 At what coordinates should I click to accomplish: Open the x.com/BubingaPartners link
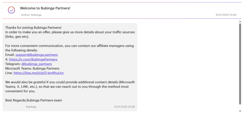pos(33,59)
